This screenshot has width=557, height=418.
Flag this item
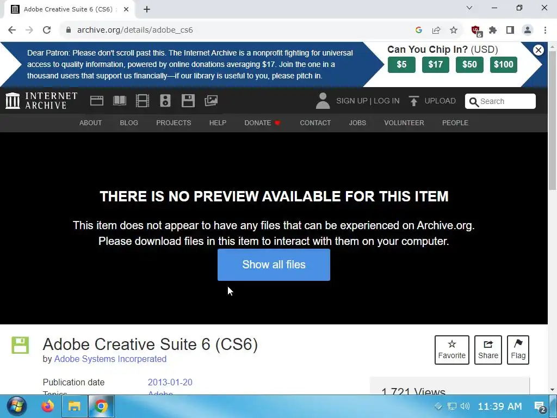coord(518,350)
